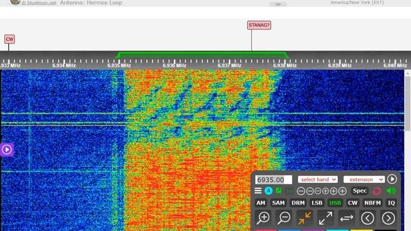Click the red circular record icon

(377, 191)
